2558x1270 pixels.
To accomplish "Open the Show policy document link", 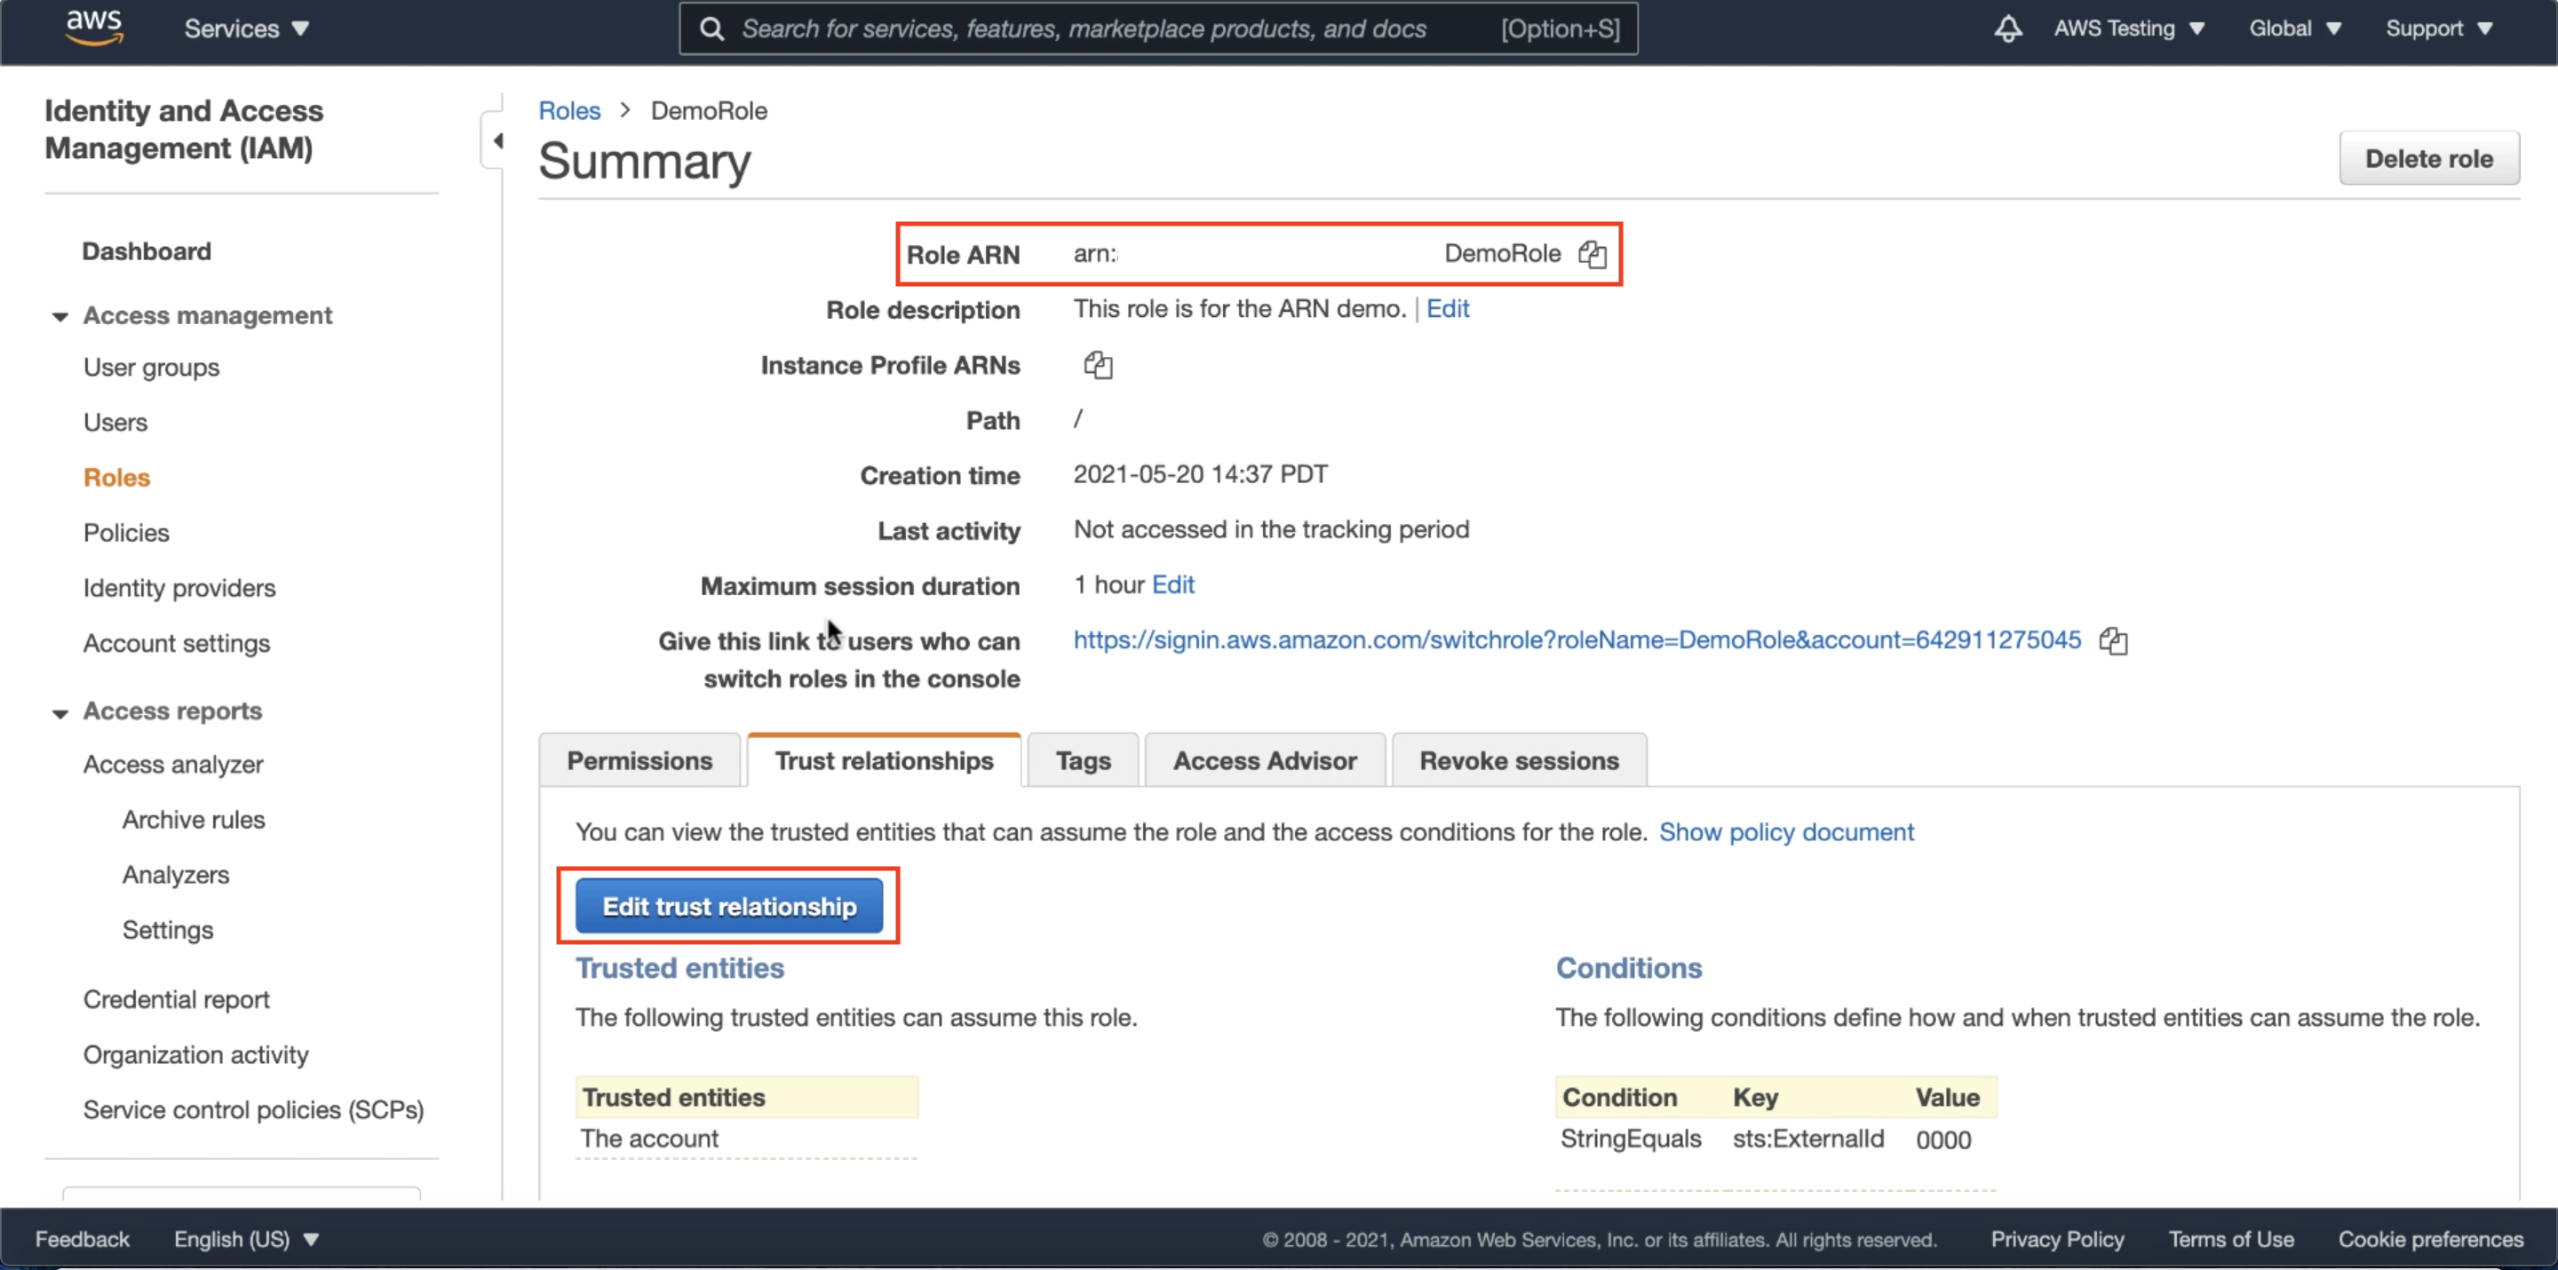I will 1785,832.
